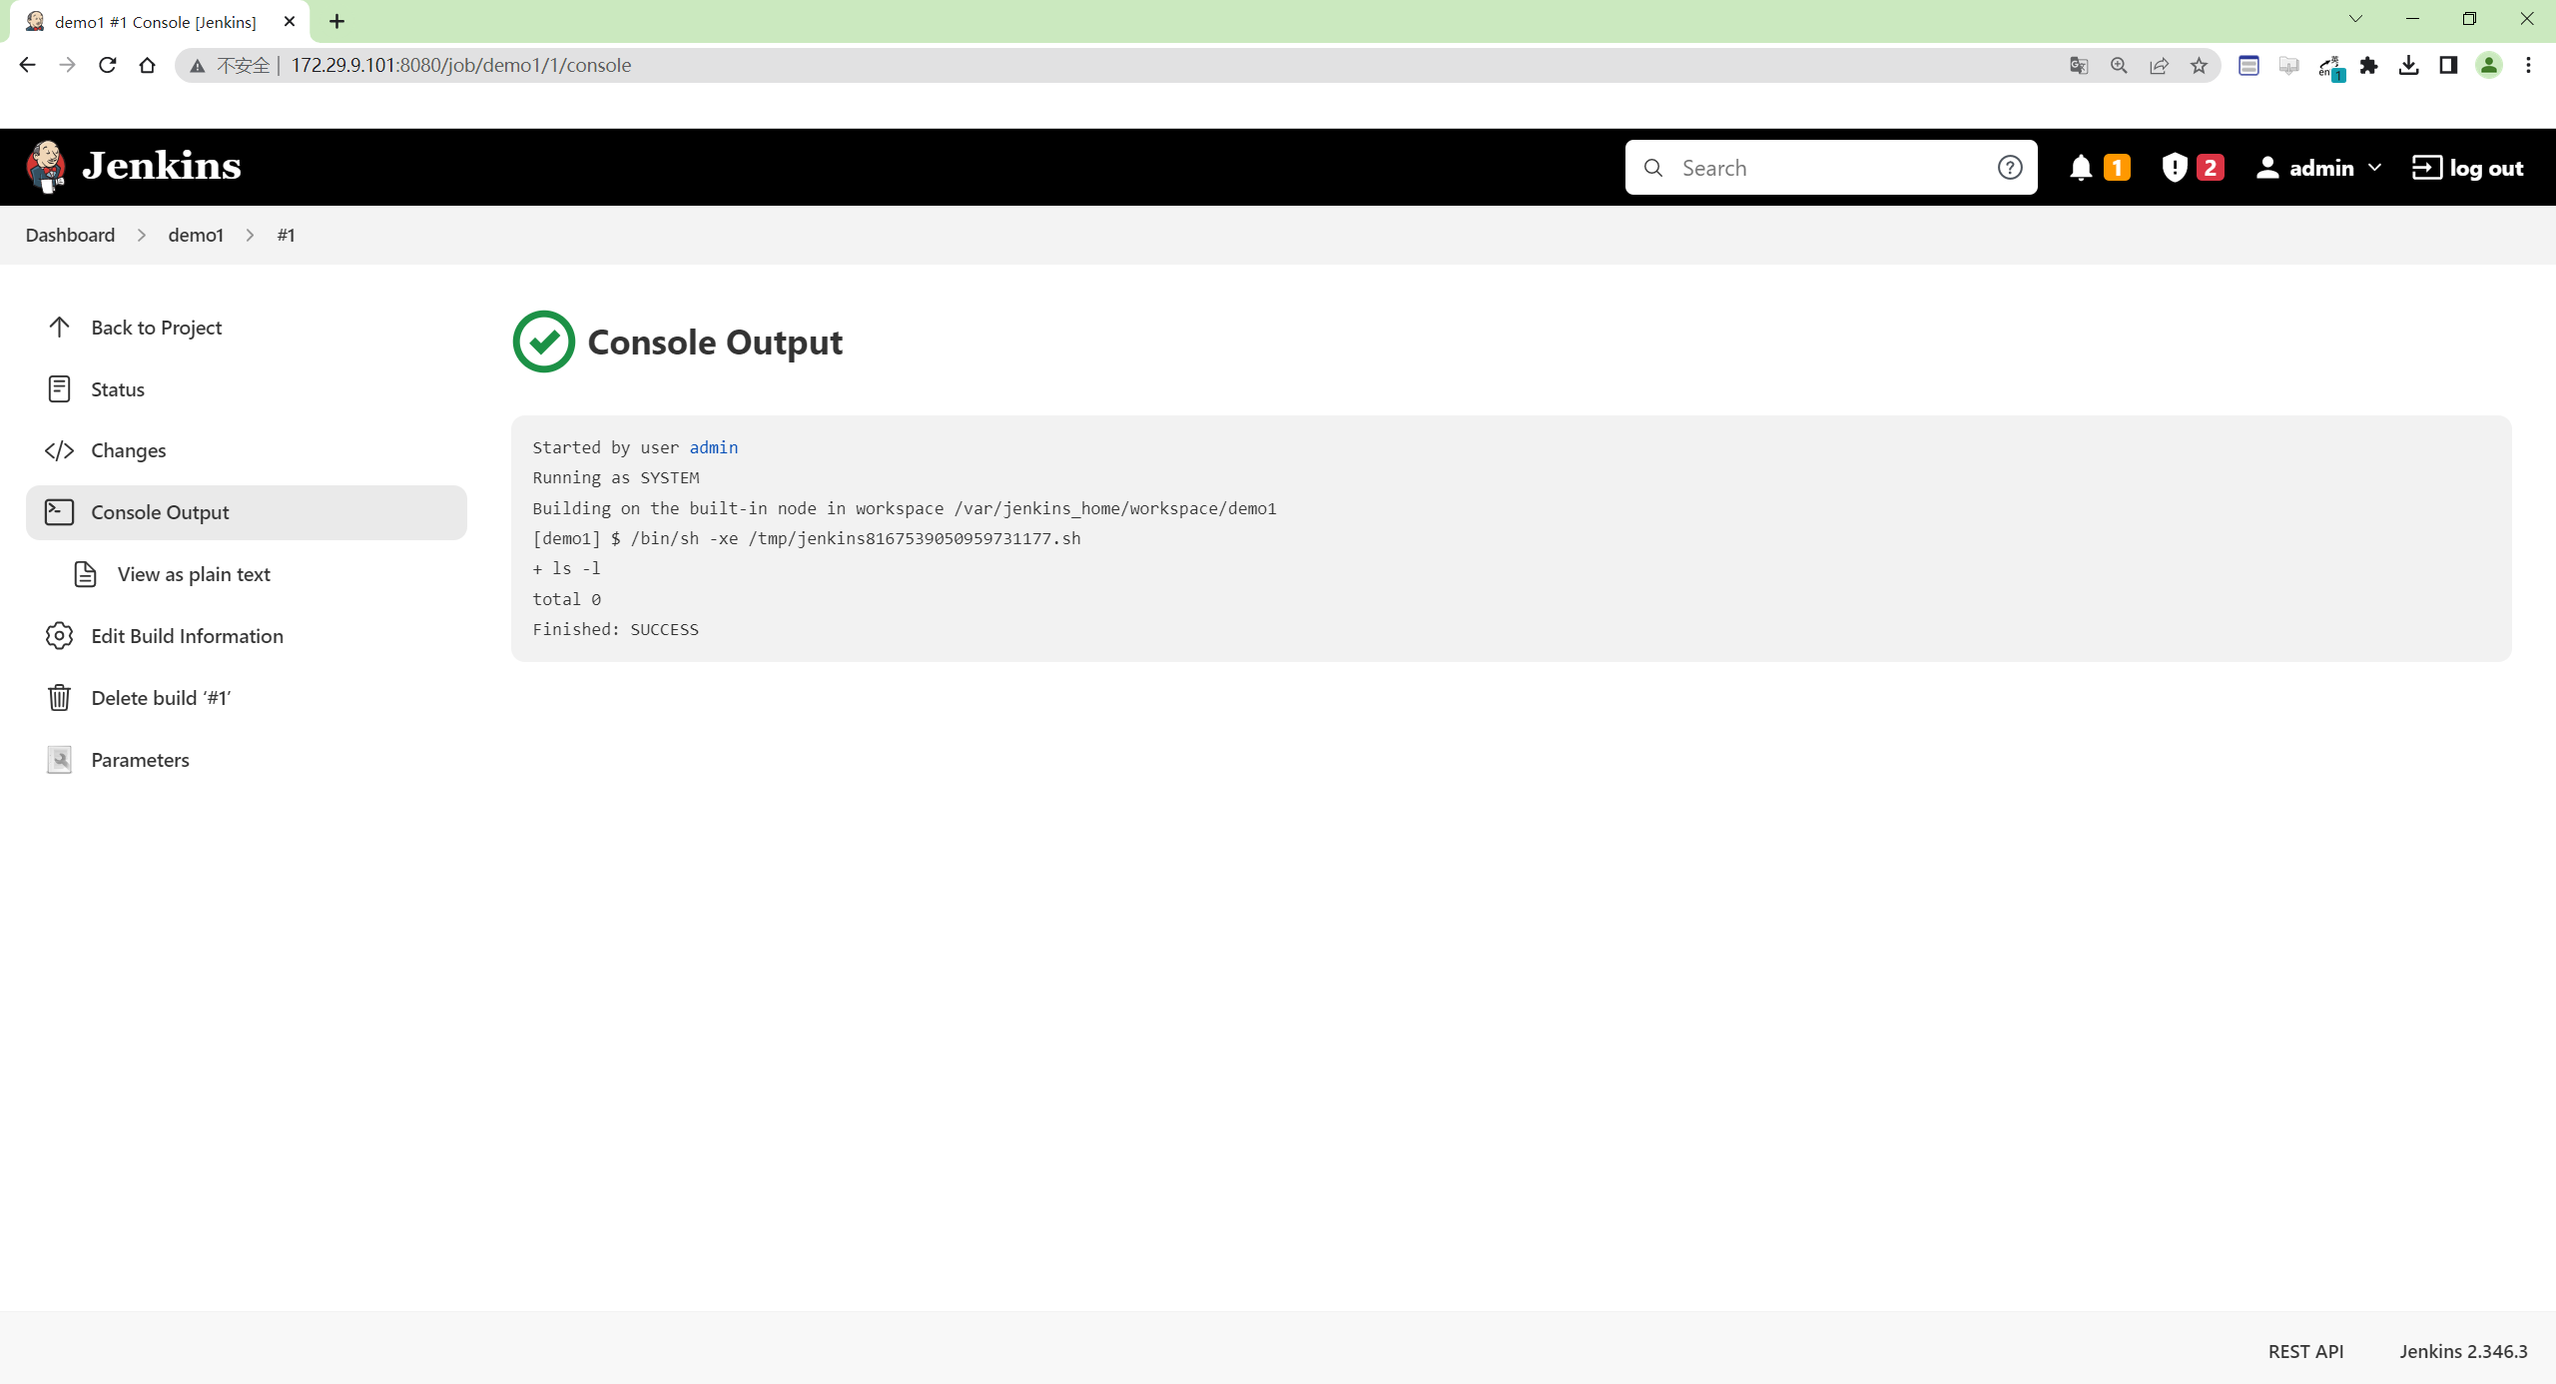Open the admin user profile link
The width and height of the screenshot is (2556, 1384).
(2304, 168)
